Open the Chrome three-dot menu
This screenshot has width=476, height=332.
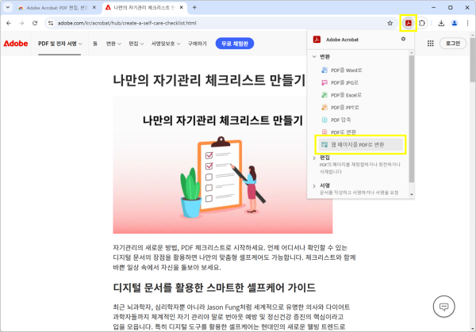click(467, 23)
